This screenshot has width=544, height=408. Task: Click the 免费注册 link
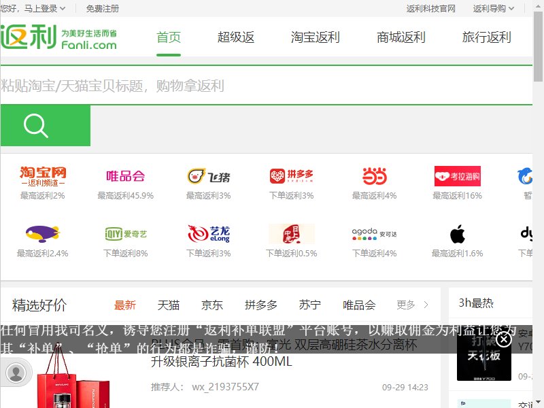(103, 8)
